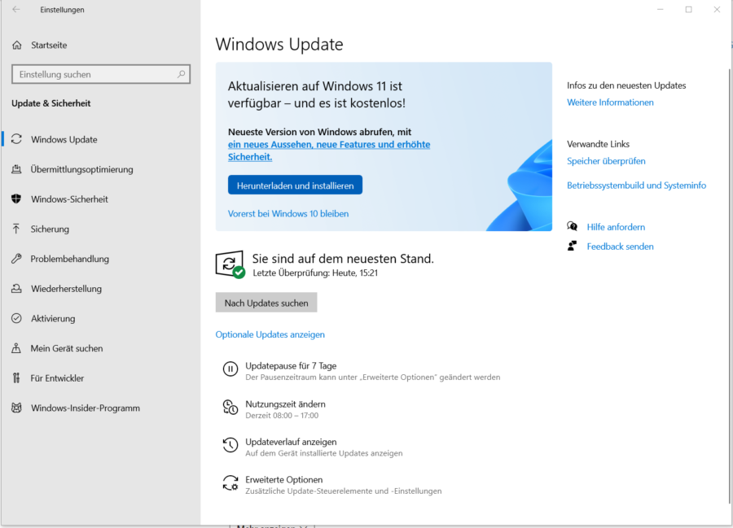The image size is (733, 528).
Task: Click the Übermittlungsoptimierung icon in sidebar
Action: pos(17,169)
